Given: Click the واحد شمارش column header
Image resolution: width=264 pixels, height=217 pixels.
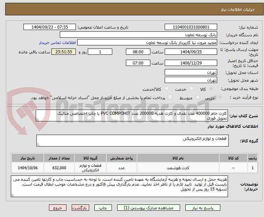Looking at the screenshot, I should (121, 158).
